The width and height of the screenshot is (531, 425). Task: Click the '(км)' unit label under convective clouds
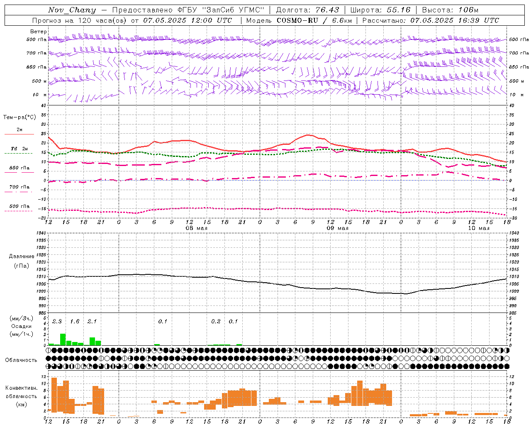pyautogui.click(x=21, y=404)
